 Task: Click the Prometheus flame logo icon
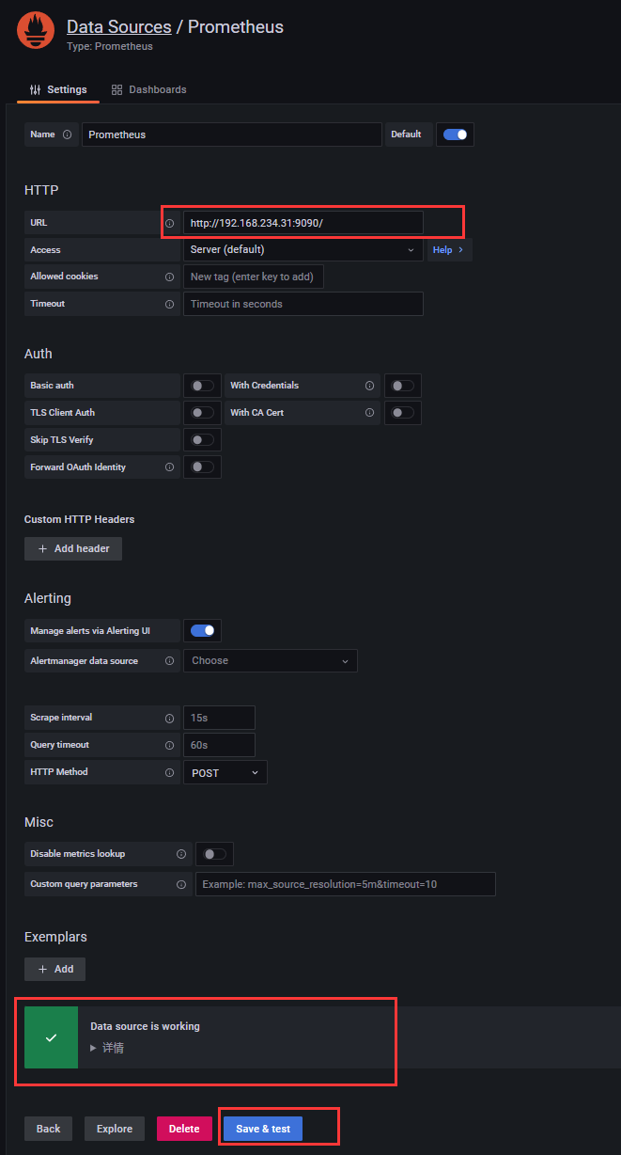click(x=36, y=31)
